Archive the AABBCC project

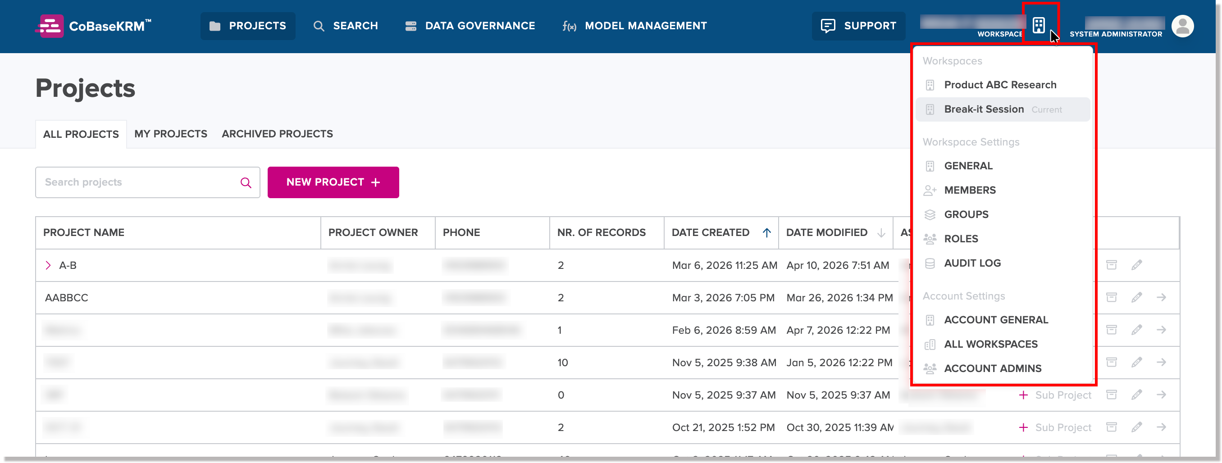[x=1111, y=297]
